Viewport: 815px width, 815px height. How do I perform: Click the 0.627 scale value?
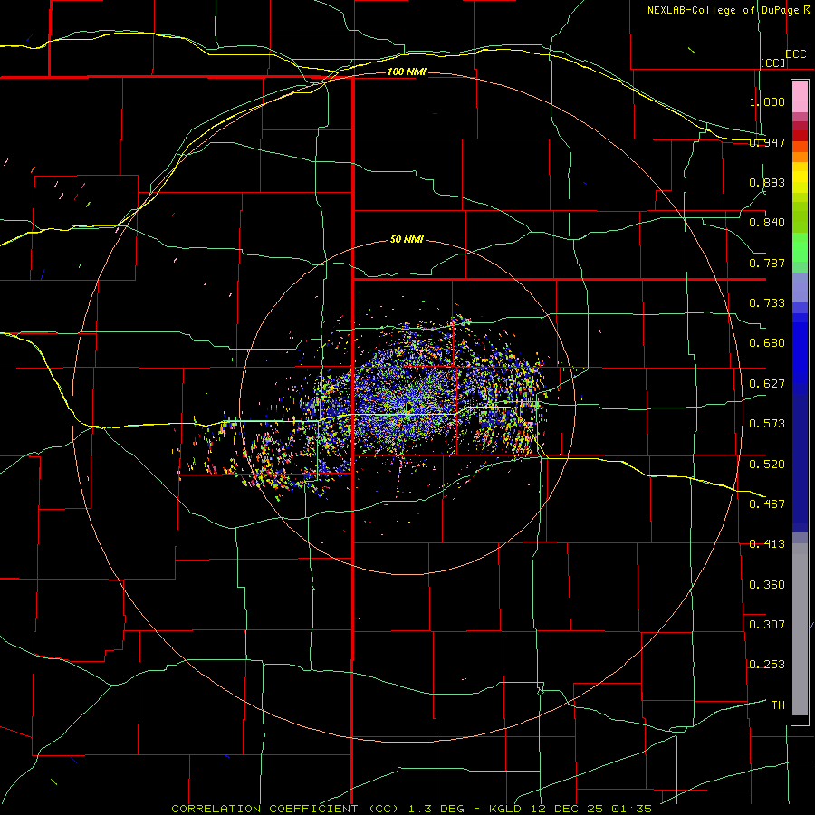pos(767,384)
